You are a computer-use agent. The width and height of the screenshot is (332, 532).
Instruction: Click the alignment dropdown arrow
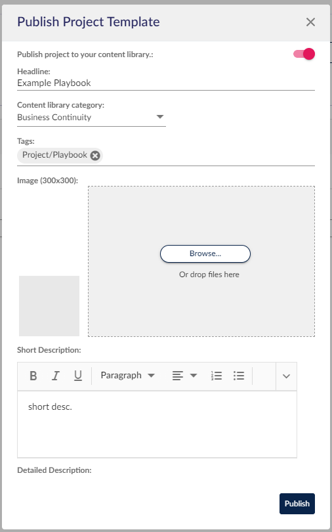pyautogui.click(x=194, y=376)
